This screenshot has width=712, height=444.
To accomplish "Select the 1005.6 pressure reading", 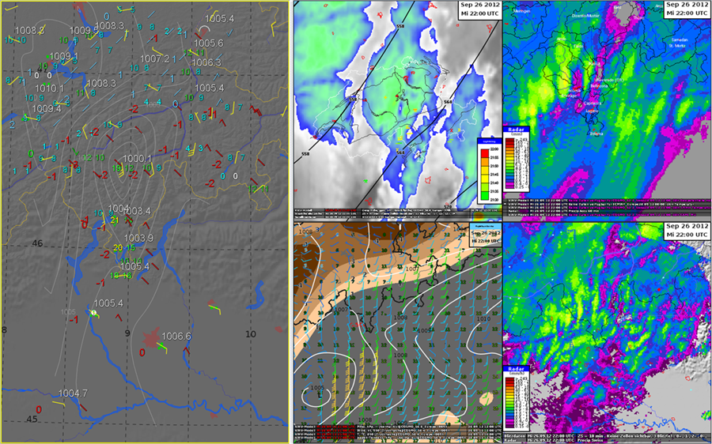I will pyautogui.click(x=208, y=43).
